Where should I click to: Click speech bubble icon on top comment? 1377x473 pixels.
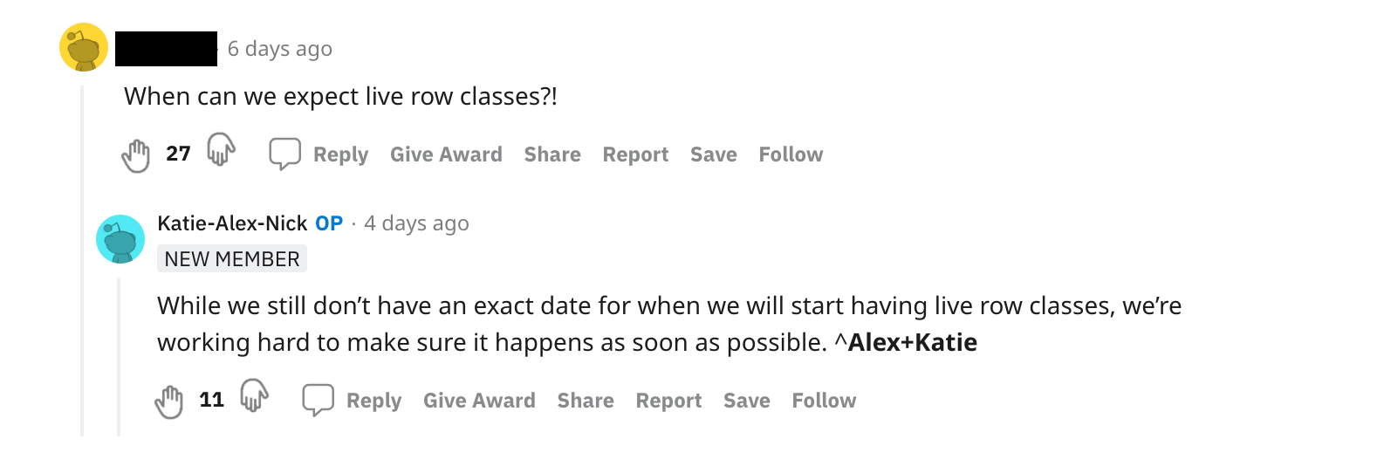point(285,154)
